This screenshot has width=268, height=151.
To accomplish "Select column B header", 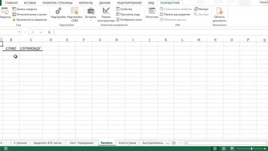I will click(x=11, y=40).
